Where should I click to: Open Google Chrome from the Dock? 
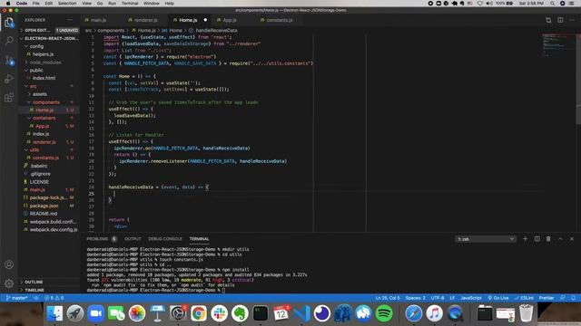pyautogui.click(x=199, y=313)
